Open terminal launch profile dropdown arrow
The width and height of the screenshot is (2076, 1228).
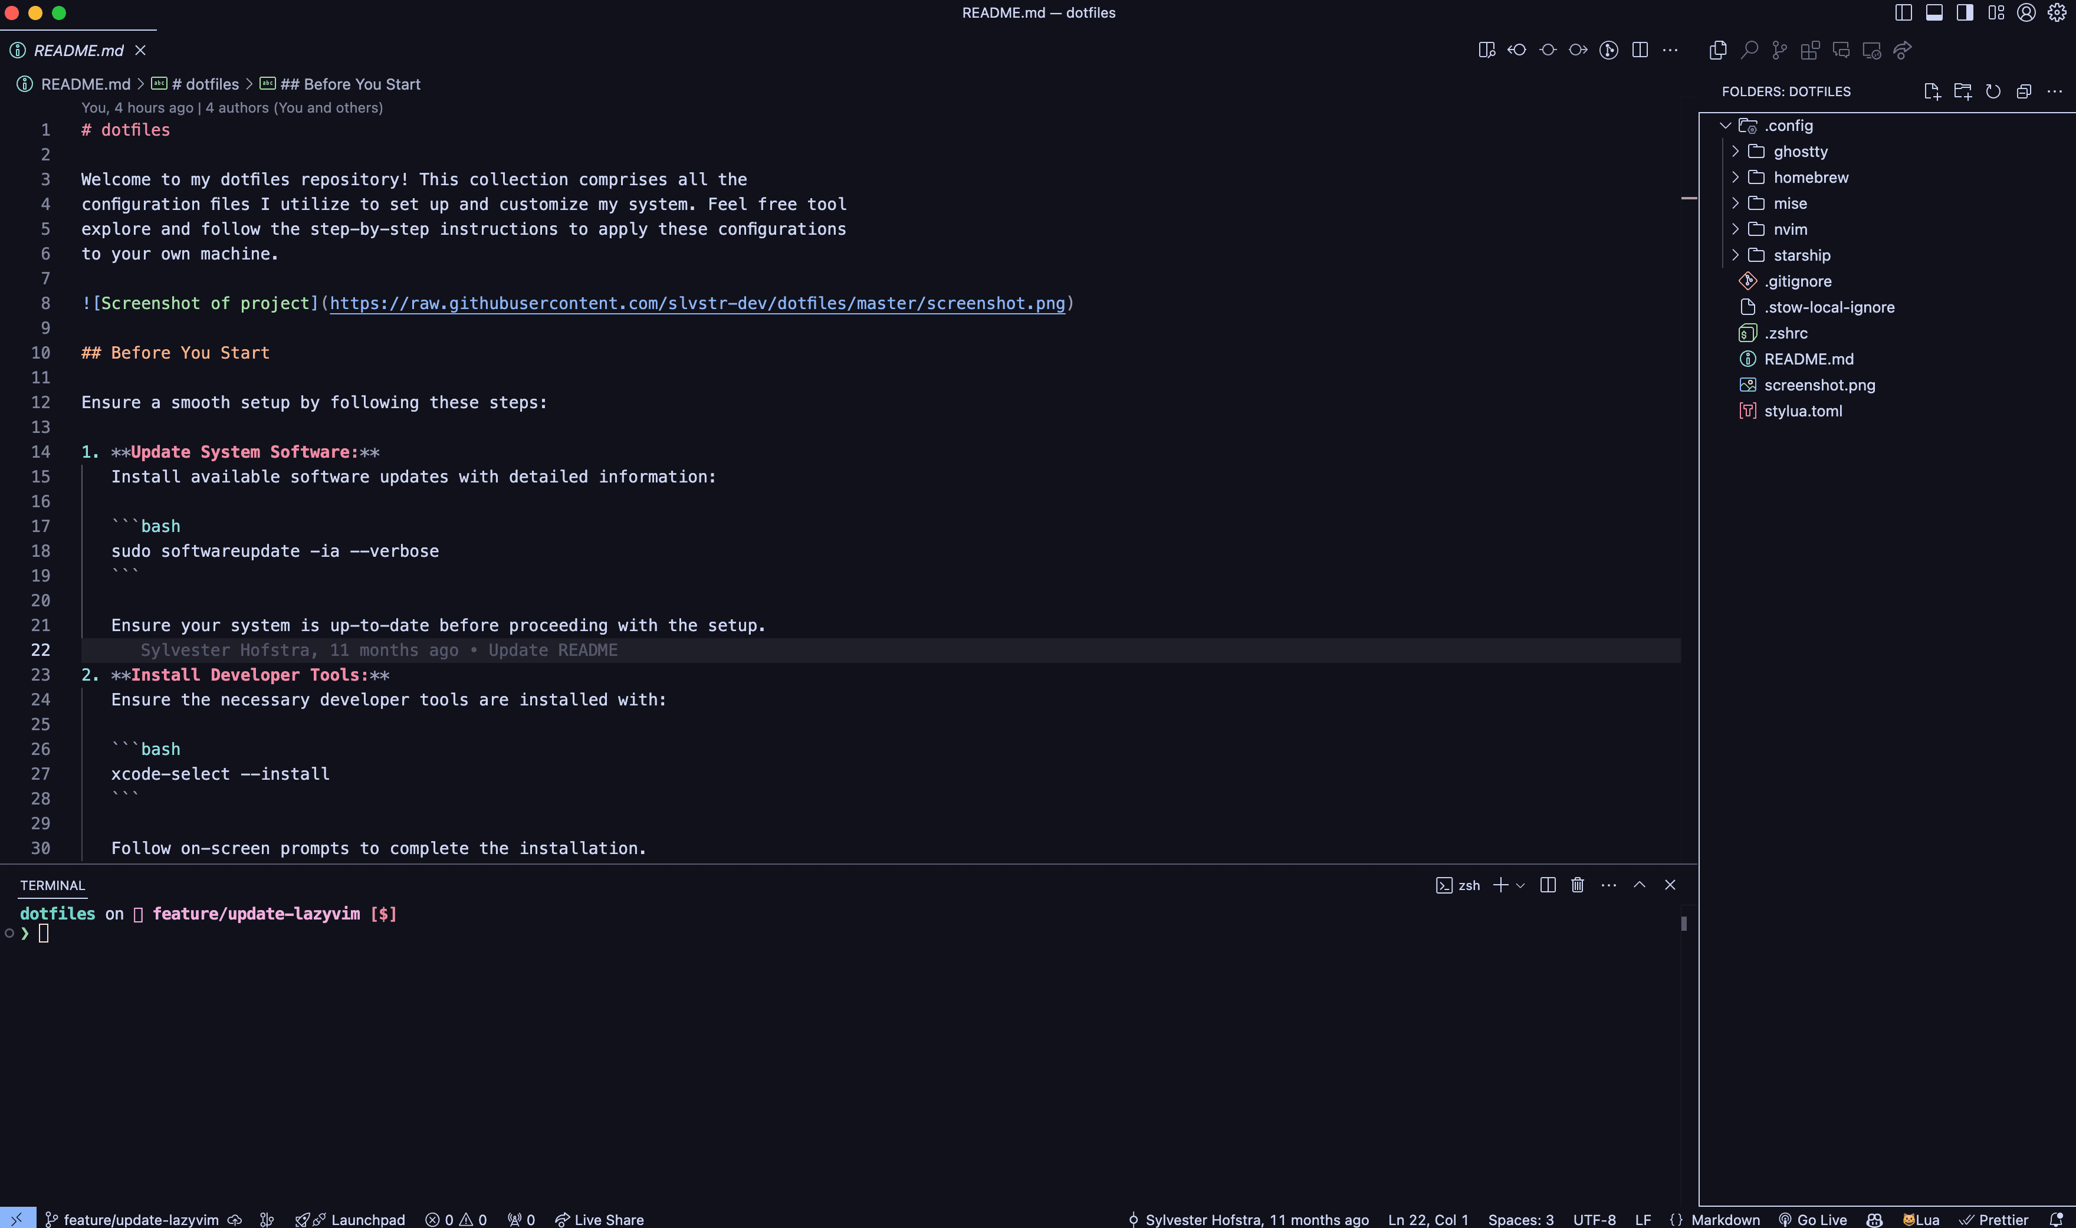point(1521,885)
